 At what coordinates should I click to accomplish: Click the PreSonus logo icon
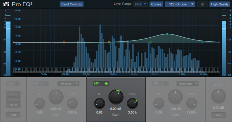pos(6,4)
